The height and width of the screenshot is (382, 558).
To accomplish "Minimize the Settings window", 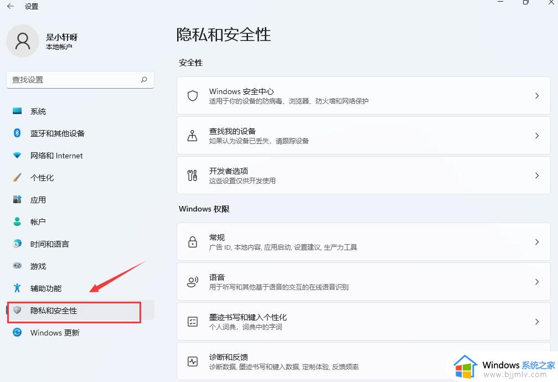I will pos(500,2).
